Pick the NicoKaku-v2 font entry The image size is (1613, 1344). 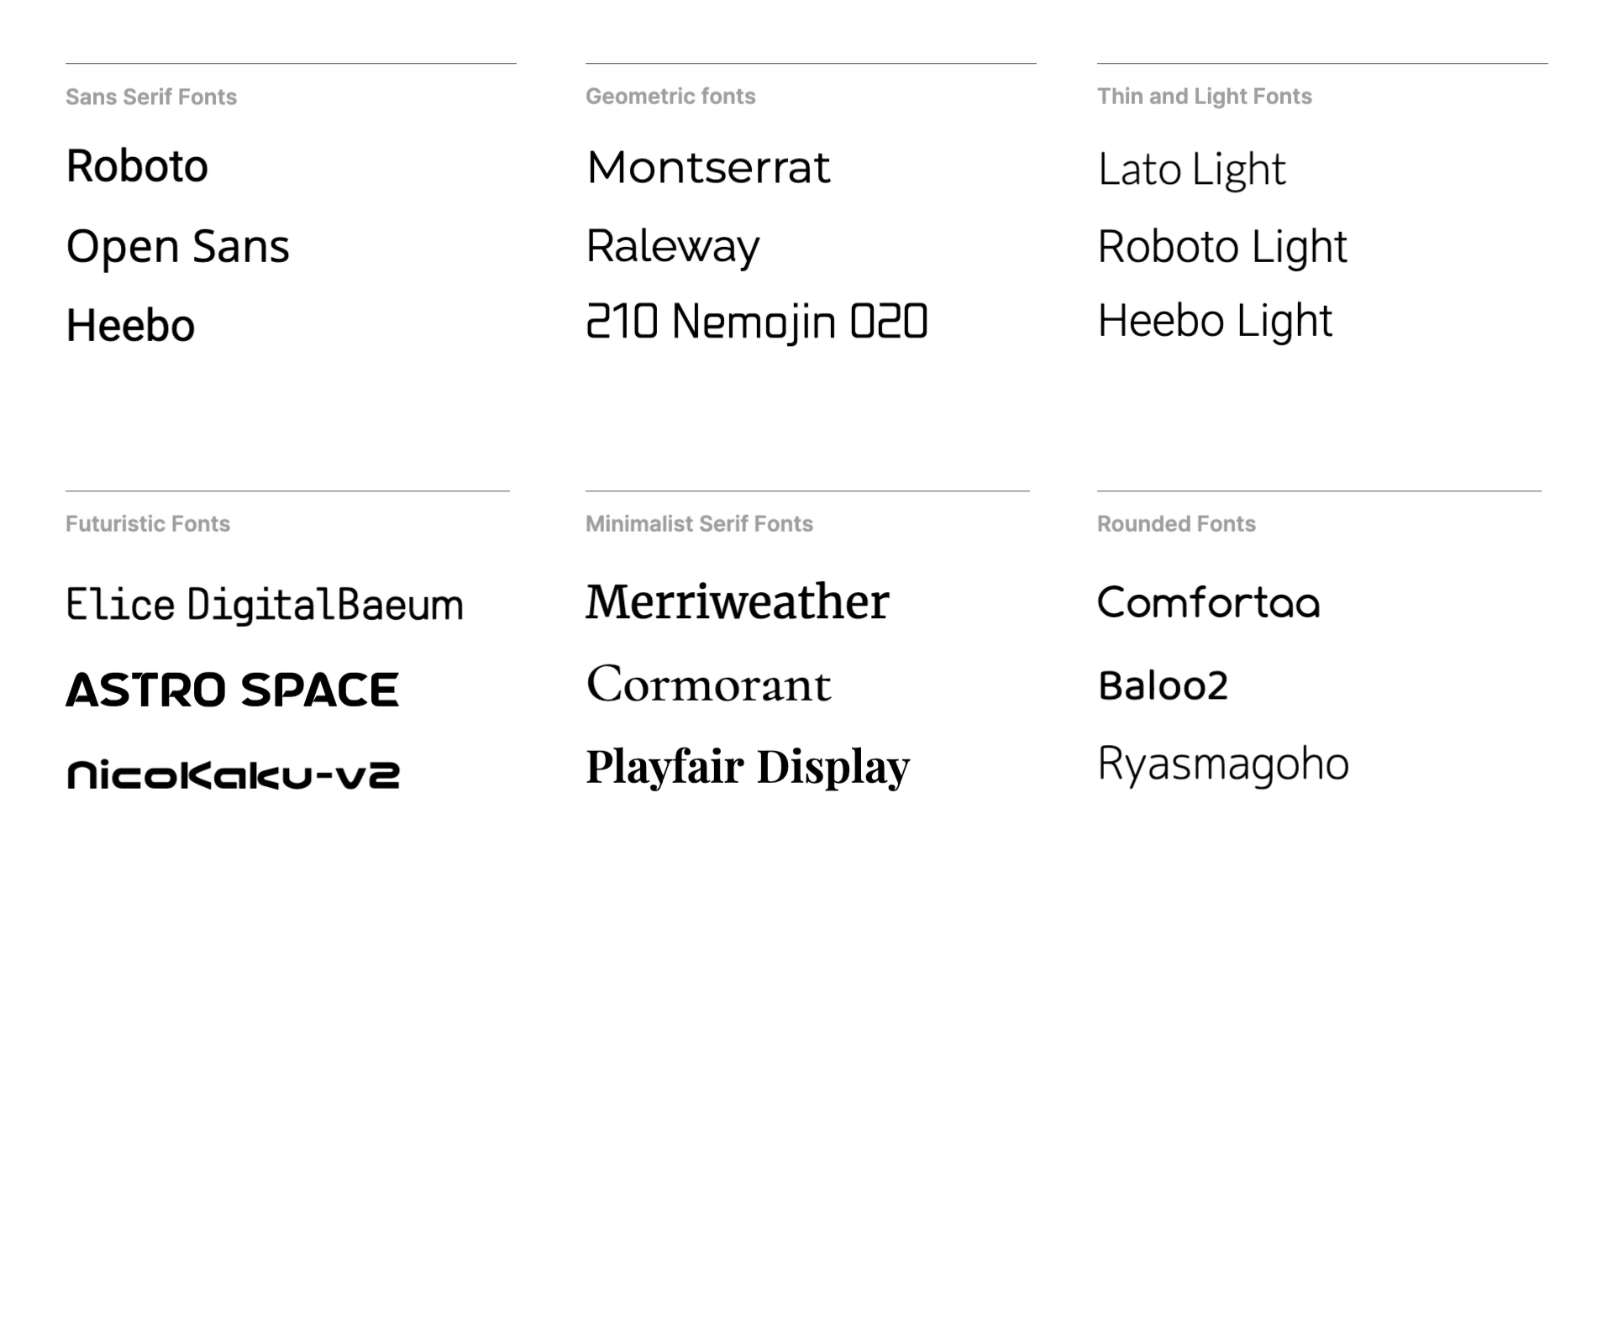(234, 774)
